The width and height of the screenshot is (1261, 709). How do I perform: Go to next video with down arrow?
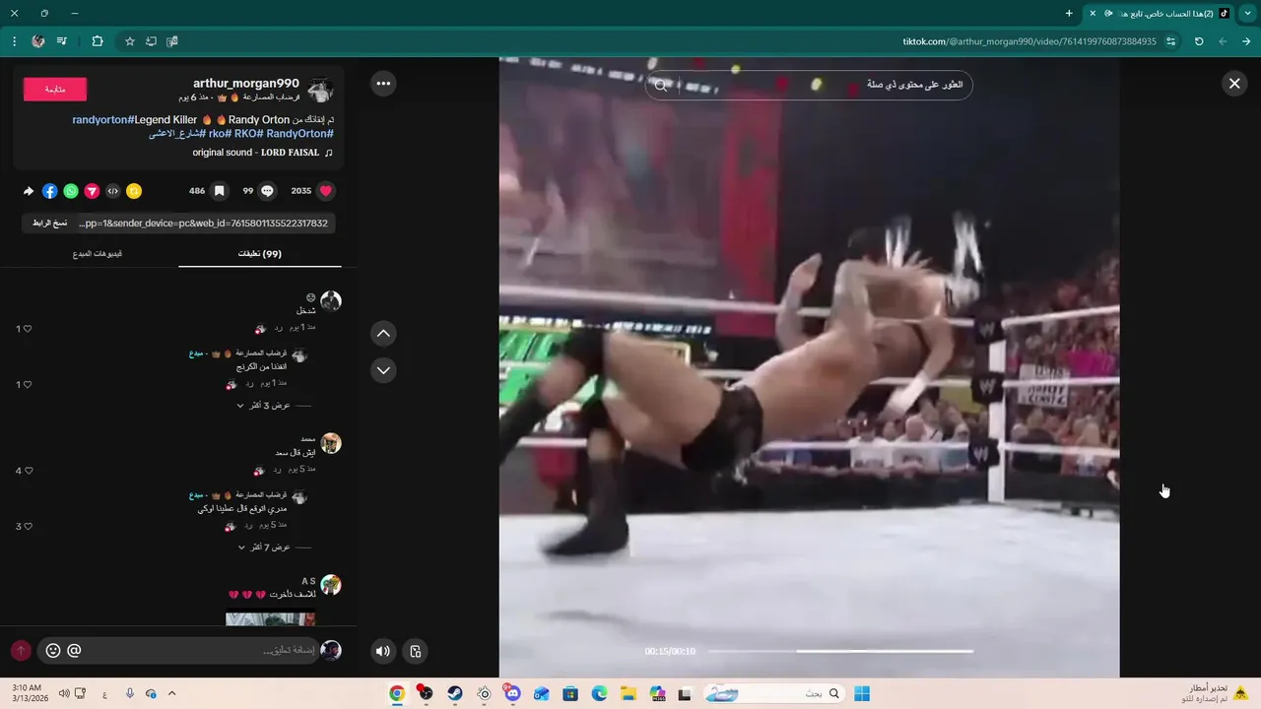(x=383, y=370)
